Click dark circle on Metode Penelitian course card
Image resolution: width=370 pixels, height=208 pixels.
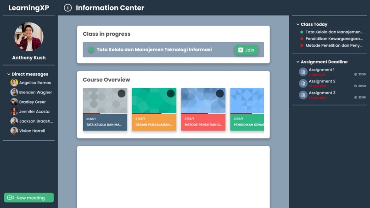click(220, 93)
